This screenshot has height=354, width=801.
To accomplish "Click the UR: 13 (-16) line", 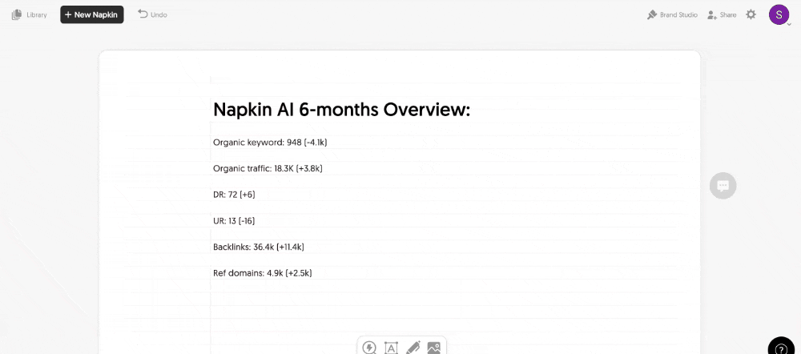I will tap(234, 221).
